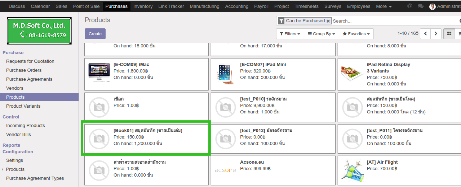Open Requests for Quotation in sidebar
The height and width of the screenshot is (187, 461).
[30, 61]
